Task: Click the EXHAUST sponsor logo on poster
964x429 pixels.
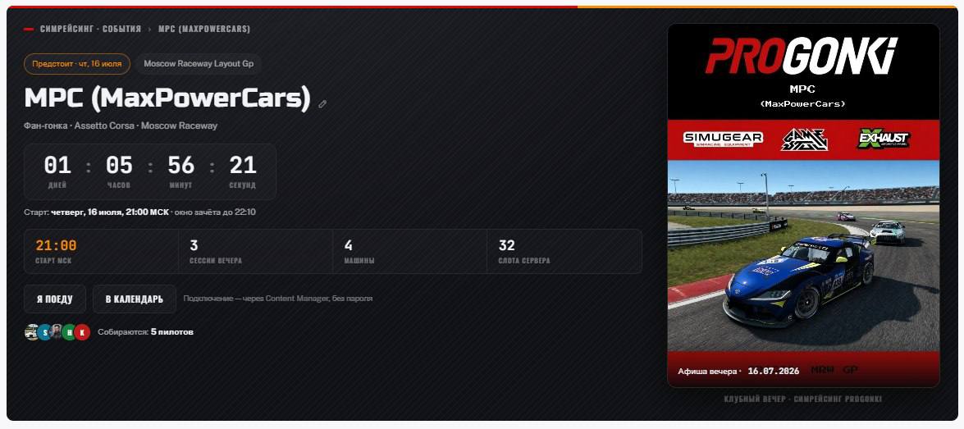Action: pos(884,139)
